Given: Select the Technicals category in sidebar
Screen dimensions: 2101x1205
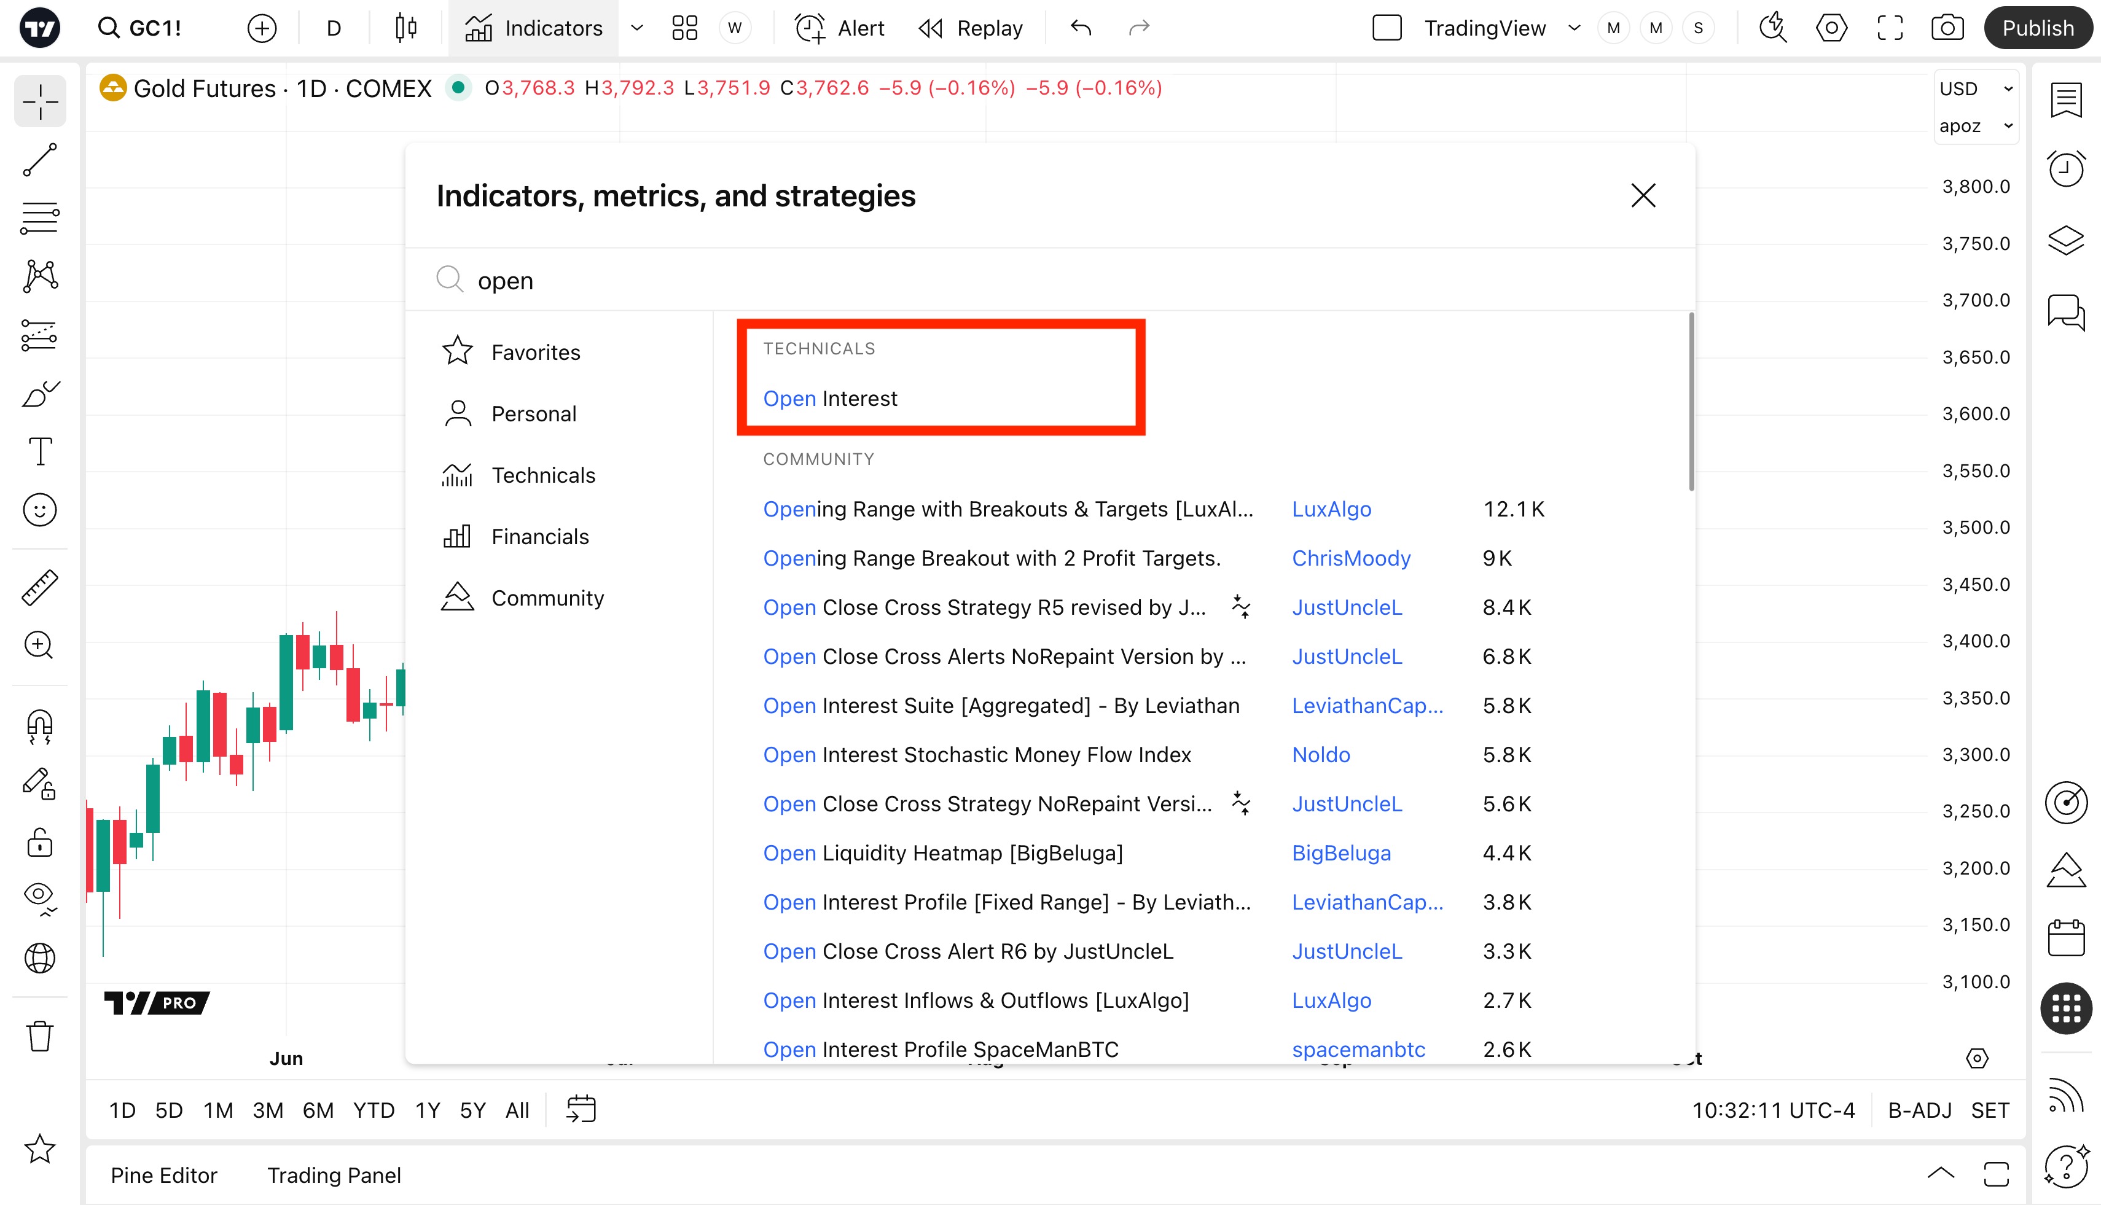Looking at the screenshot, I should pyautogui.click(x=543, y=475).
